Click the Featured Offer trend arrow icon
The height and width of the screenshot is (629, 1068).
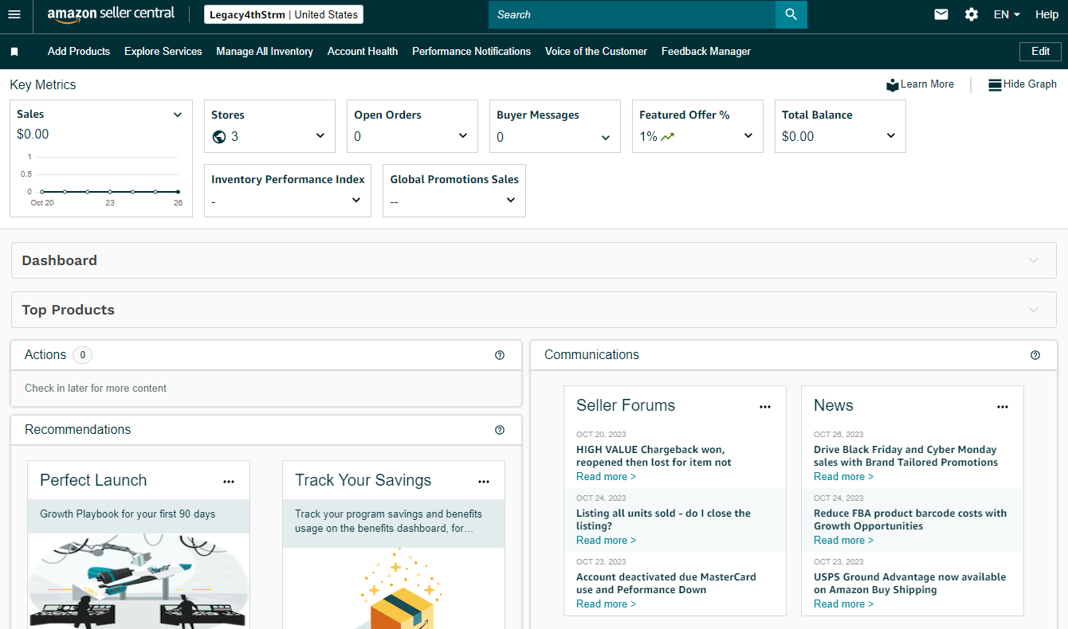click(668, 137)
